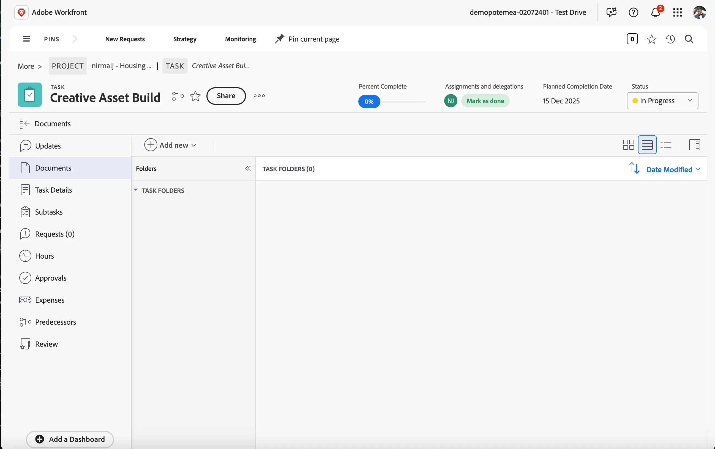
Task: Open the Date Modified sort dropdown
Action: coord(673,169)
